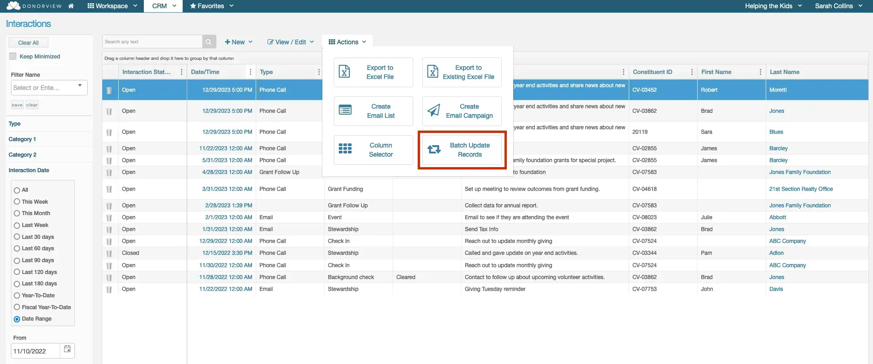Click trash icon for Brad Jones 12/29/2023 row
Image resolution: width=873 pixels, height=364 pixels.
point(109,111)
